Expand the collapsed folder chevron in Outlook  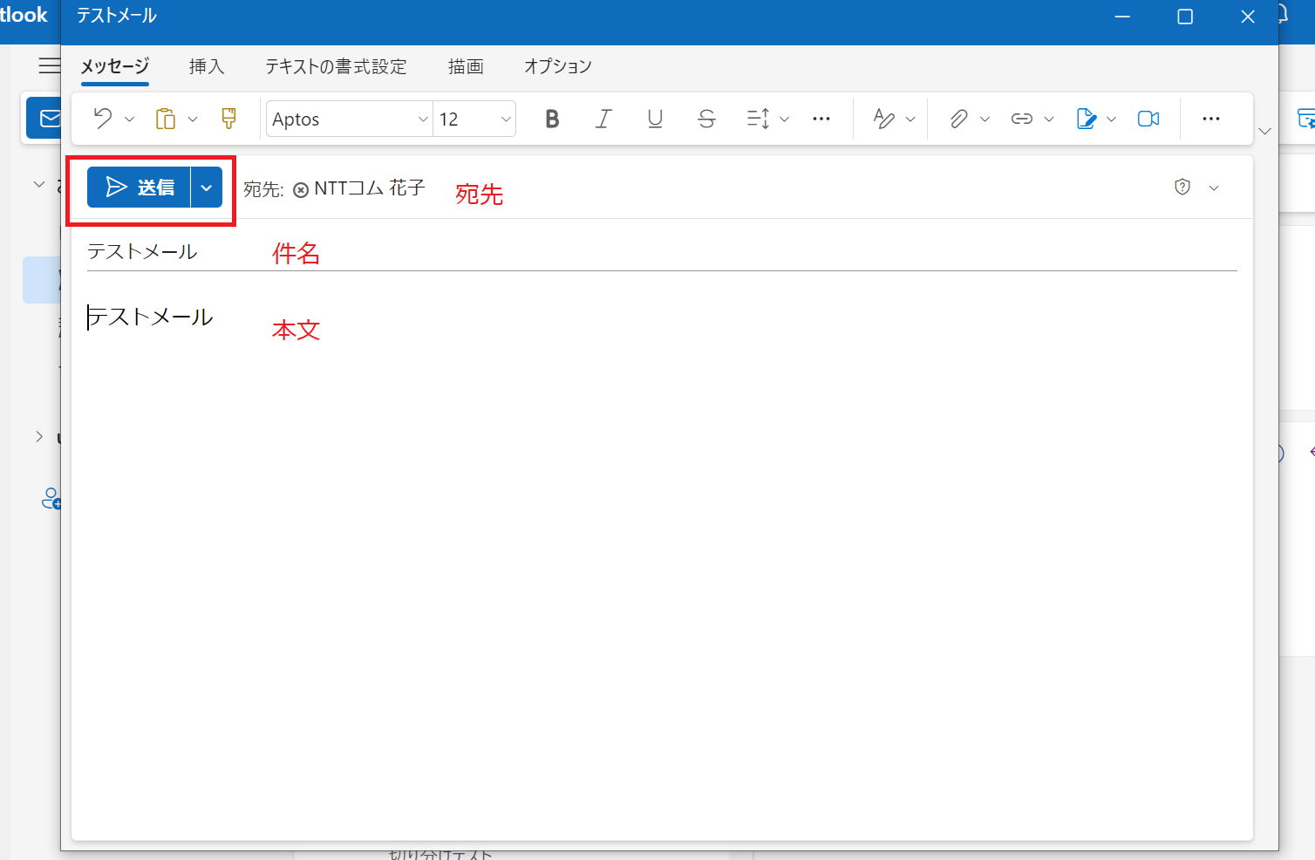tap(38, 436)
